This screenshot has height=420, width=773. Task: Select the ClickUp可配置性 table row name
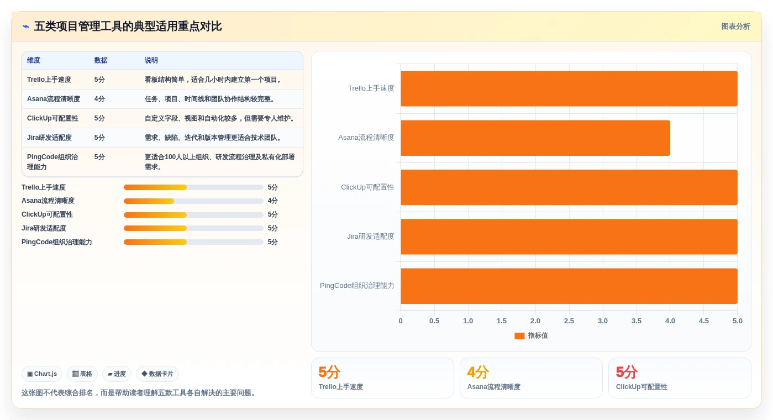52,118
